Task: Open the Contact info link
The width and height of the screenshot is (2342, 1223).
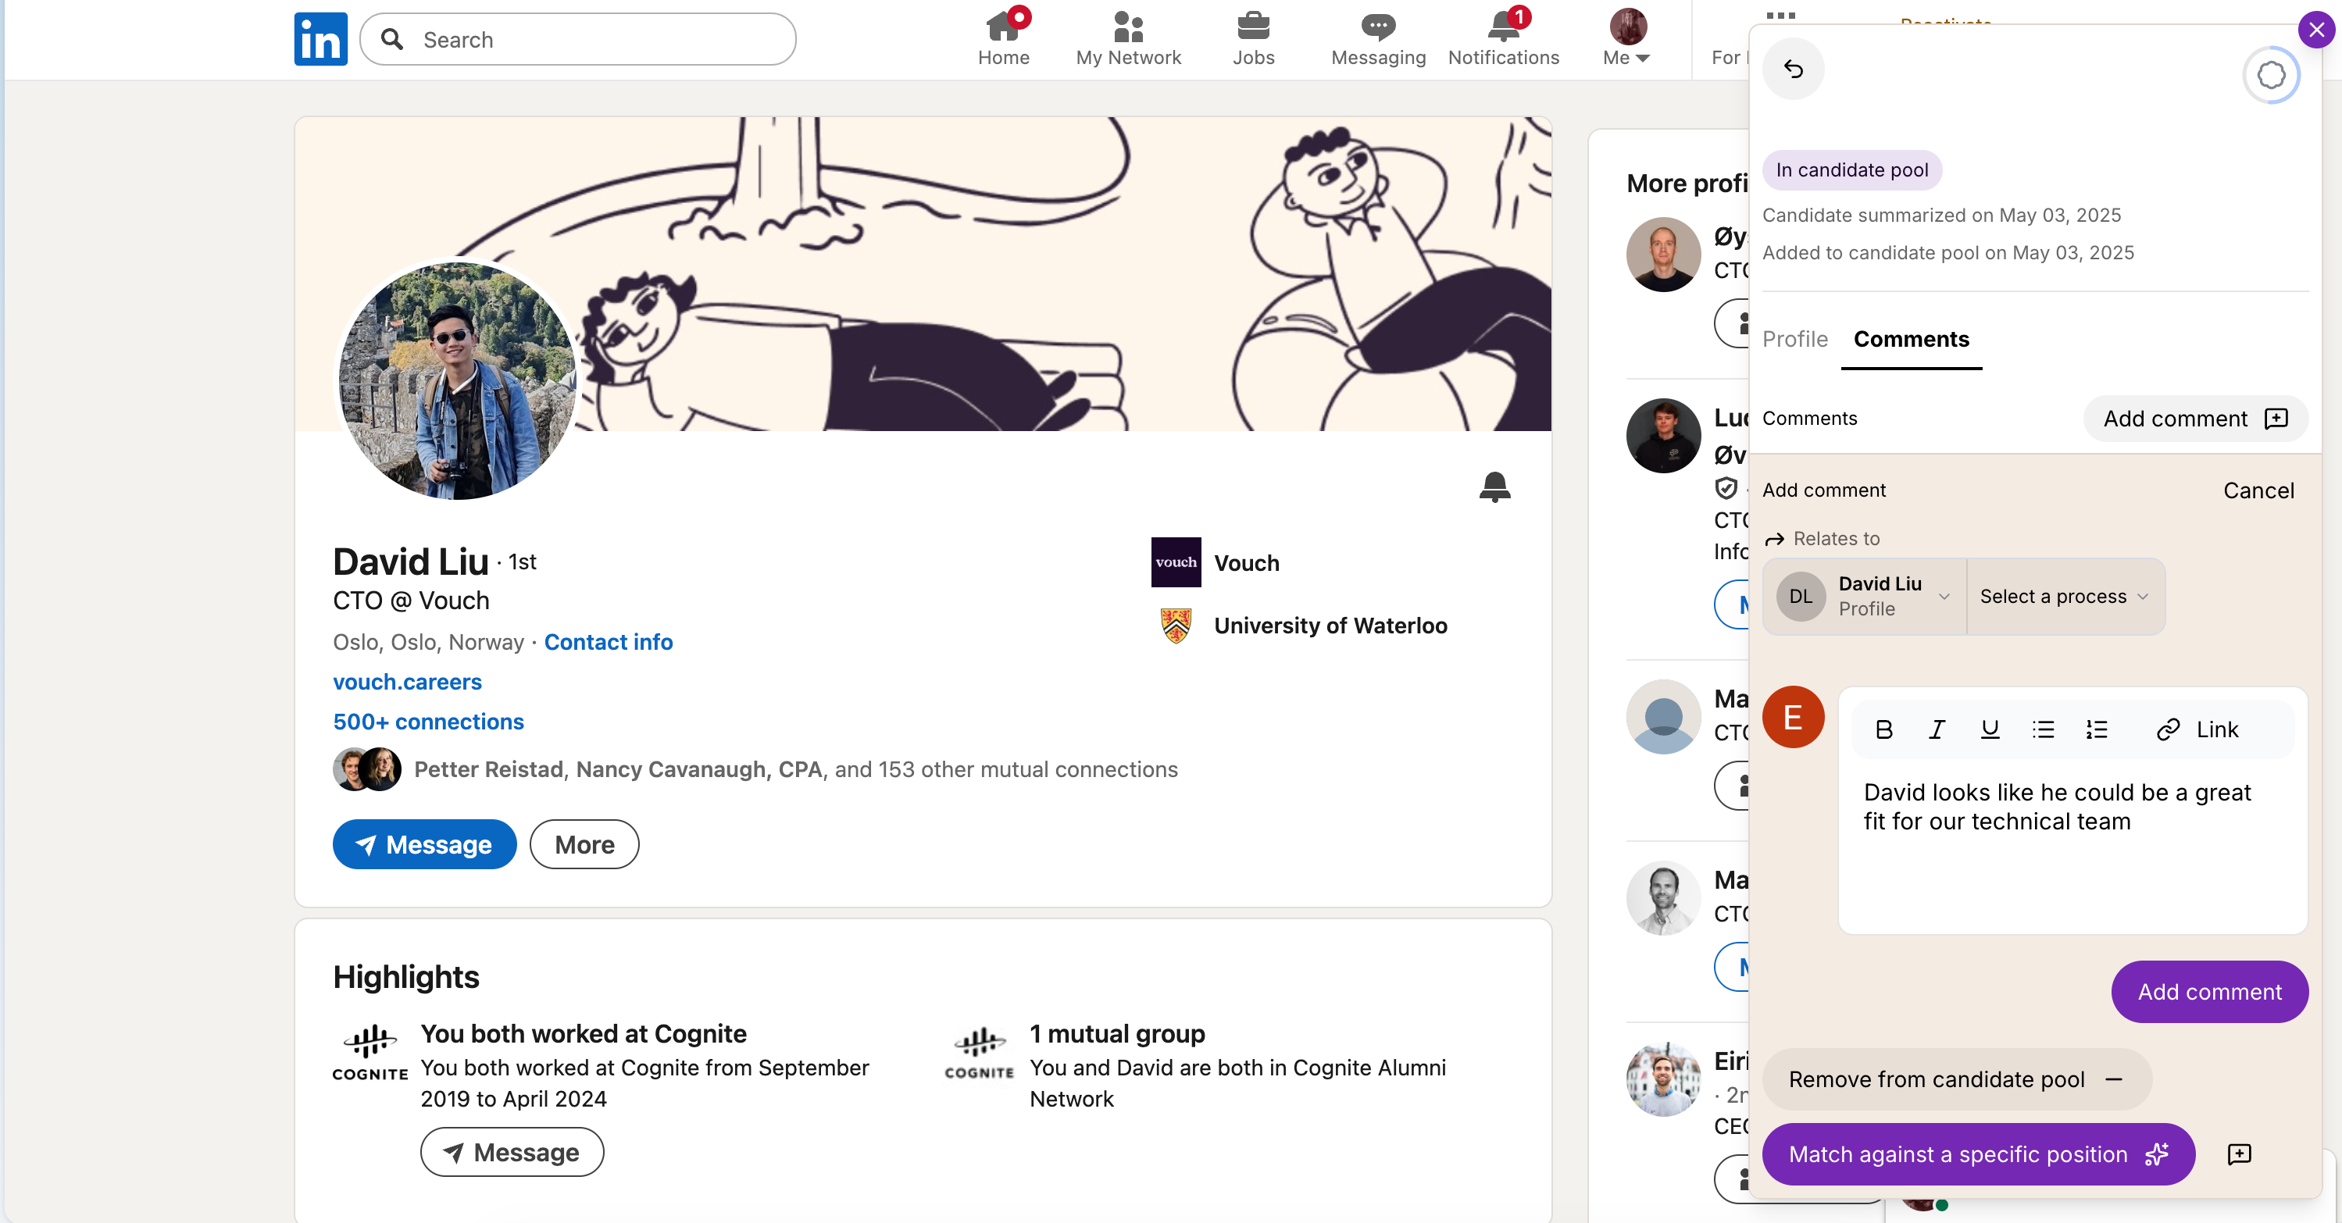Action: point(609,641)
